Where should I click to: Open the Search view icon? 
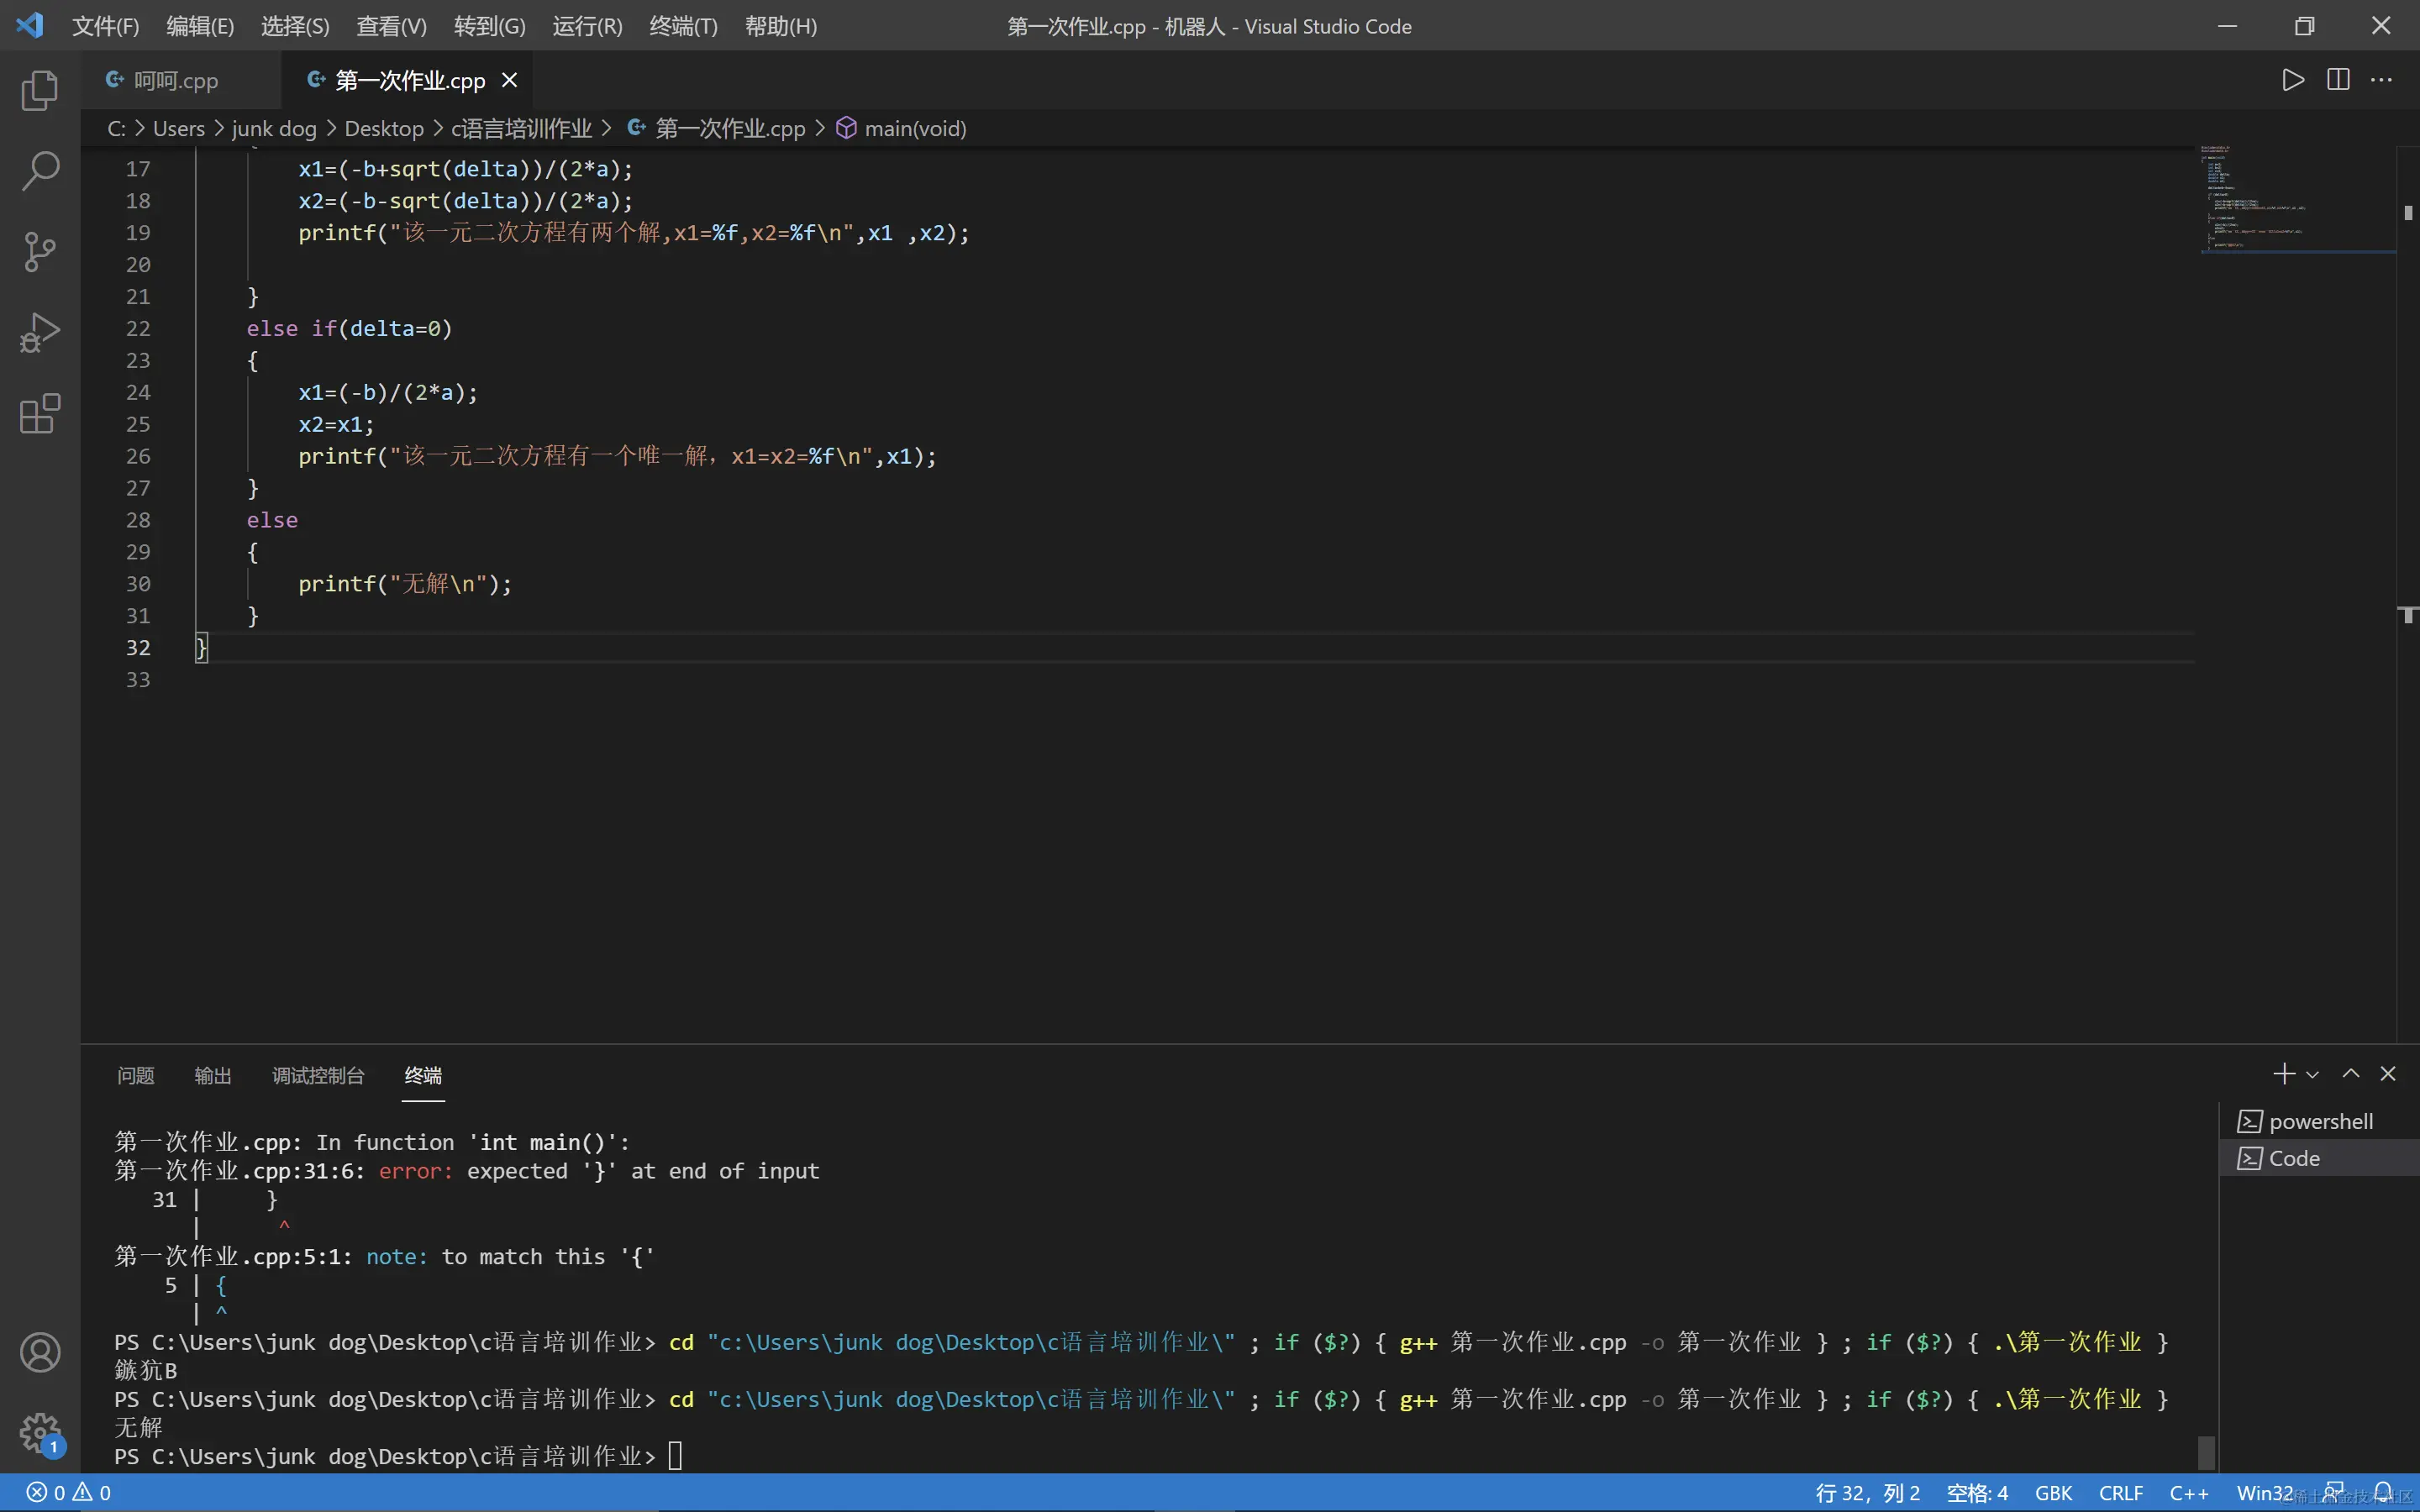point(40,171)
